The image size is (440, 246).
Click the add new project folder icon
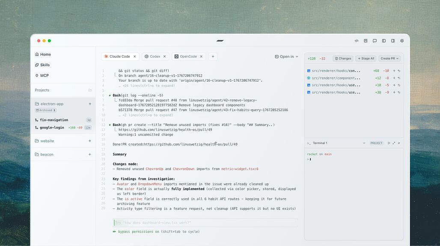coord(90,90)
